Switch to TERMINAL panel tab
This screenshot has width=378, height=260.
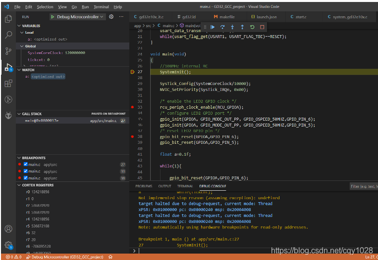coord(185,186)
